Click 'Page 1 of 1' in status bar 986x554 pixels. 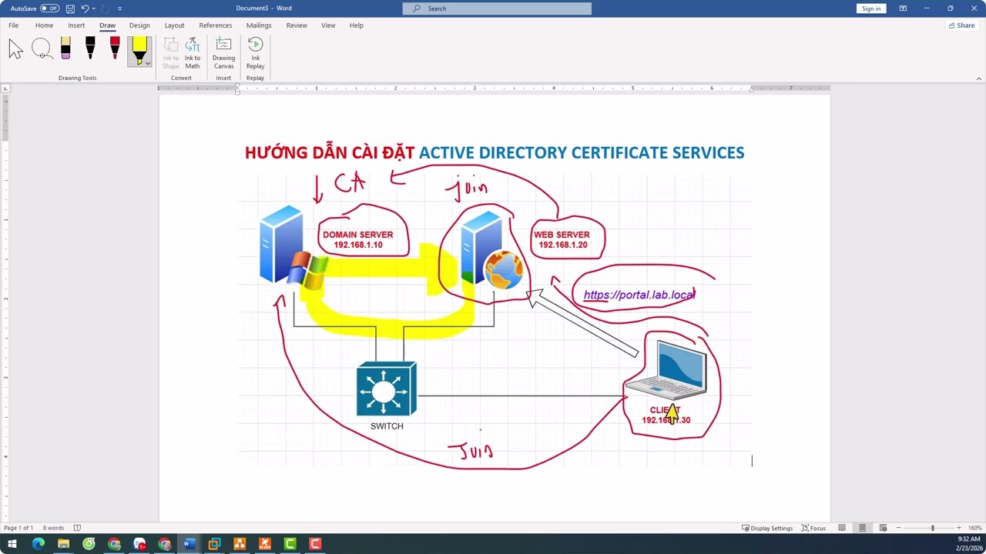point(18,528)
